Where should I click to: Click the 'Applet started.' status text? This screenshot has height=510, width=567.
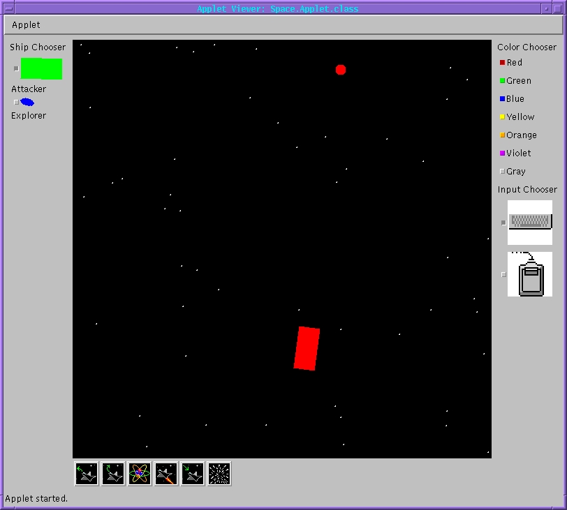[x=36, y=498]
